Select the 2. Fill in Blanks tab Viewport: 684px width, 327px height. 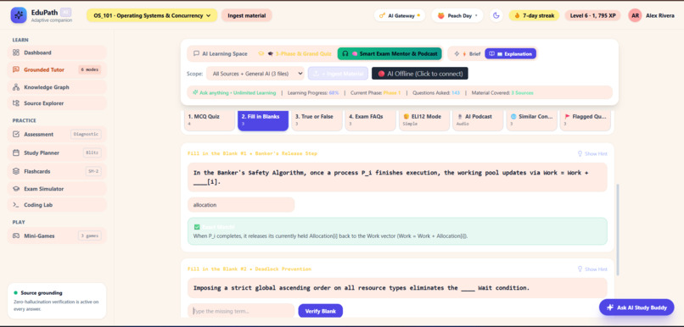click(263, 120)
